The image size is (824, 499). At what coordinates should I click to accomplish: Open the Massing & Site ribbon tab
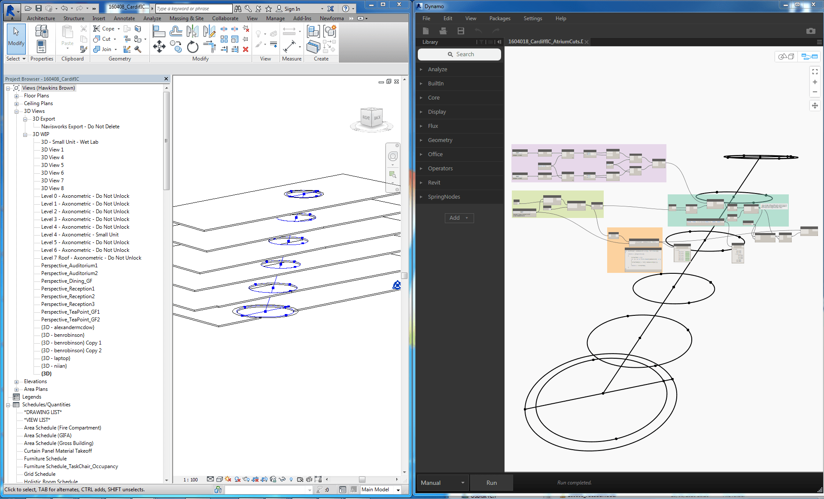tap(186, 18)
